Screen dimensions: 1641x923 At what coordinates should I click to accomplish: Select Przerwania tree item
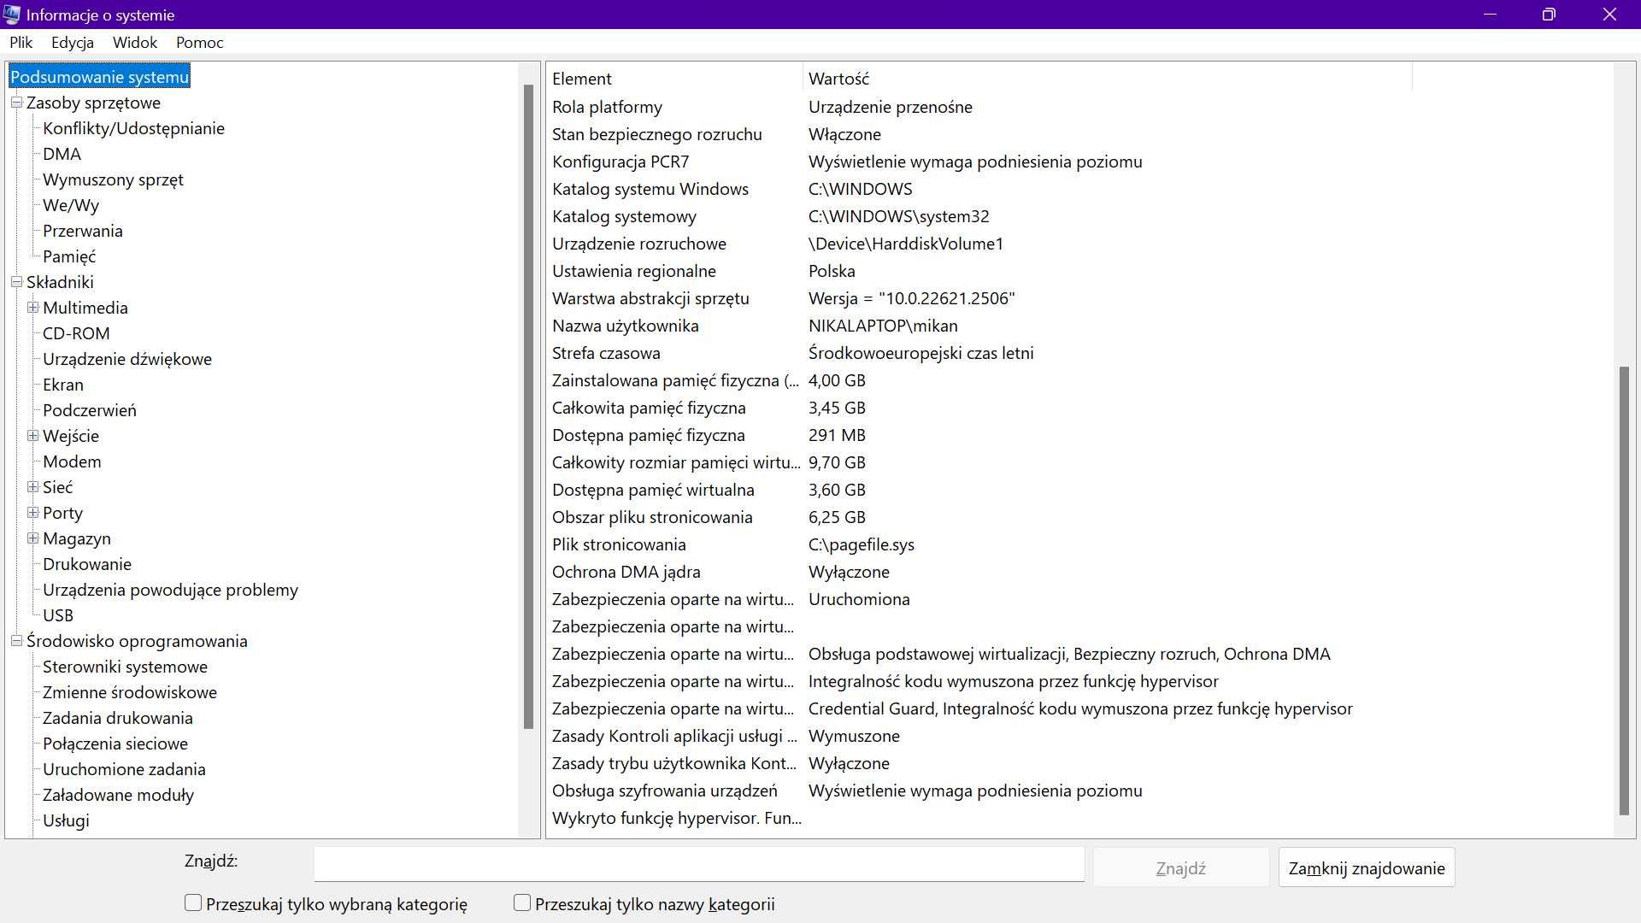click(83, 231)
